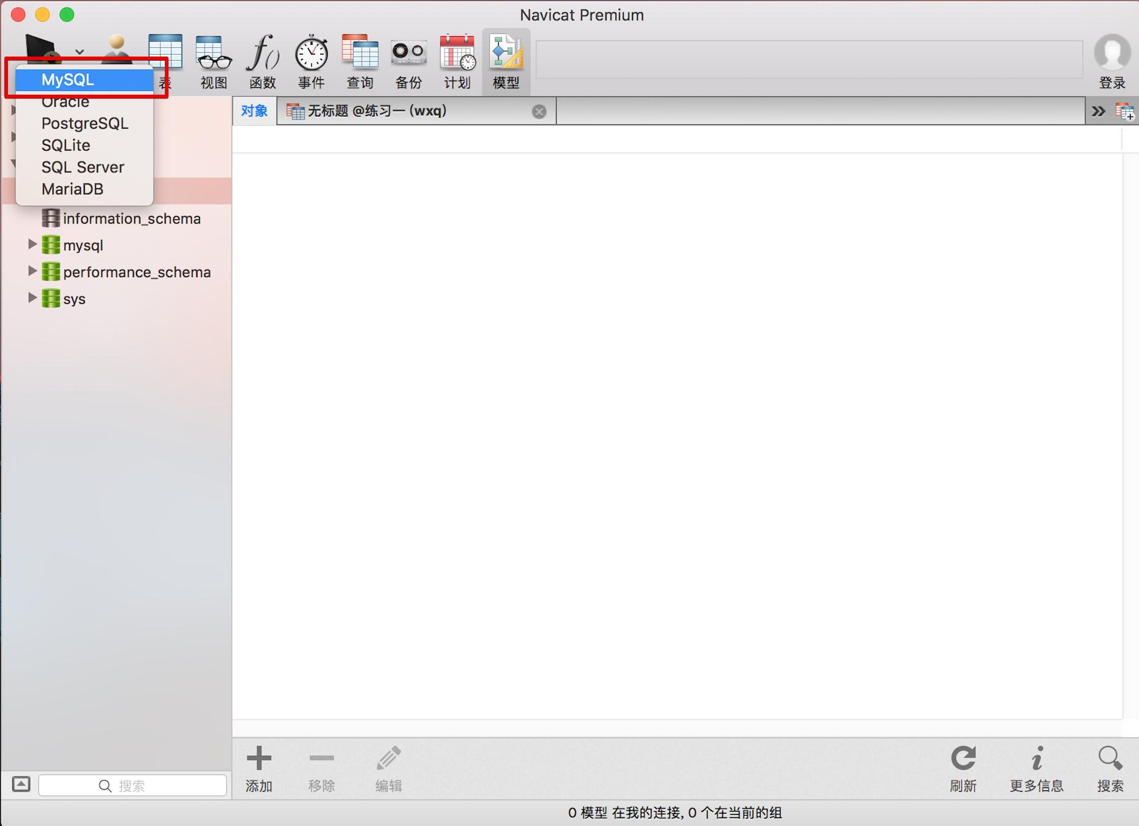Select information_schema database
The image size is (1139, 826).
click(x=121, y=218)
